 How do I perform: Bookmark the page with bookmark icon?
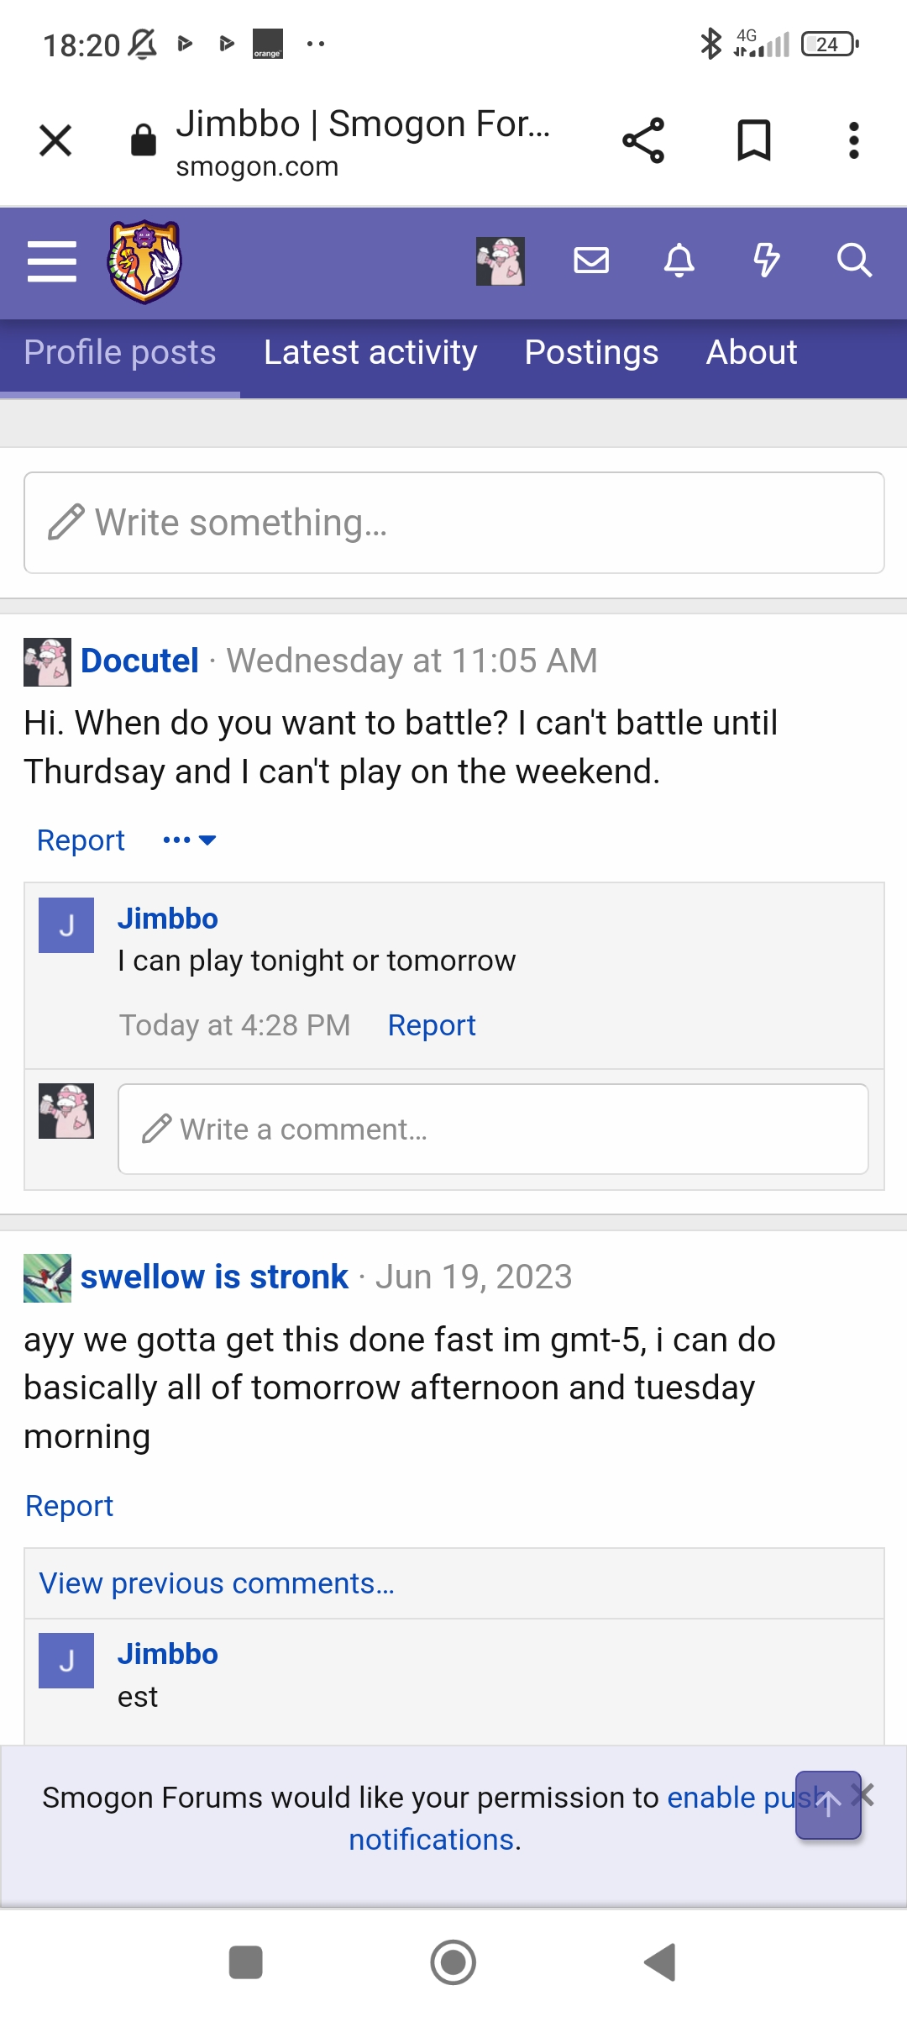pyautogui.click(x=753, y=140)
